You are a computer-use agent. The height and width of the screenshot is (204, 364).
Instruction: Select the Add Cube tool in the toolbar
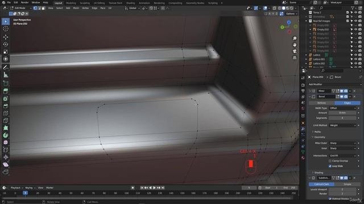[6, 83]
